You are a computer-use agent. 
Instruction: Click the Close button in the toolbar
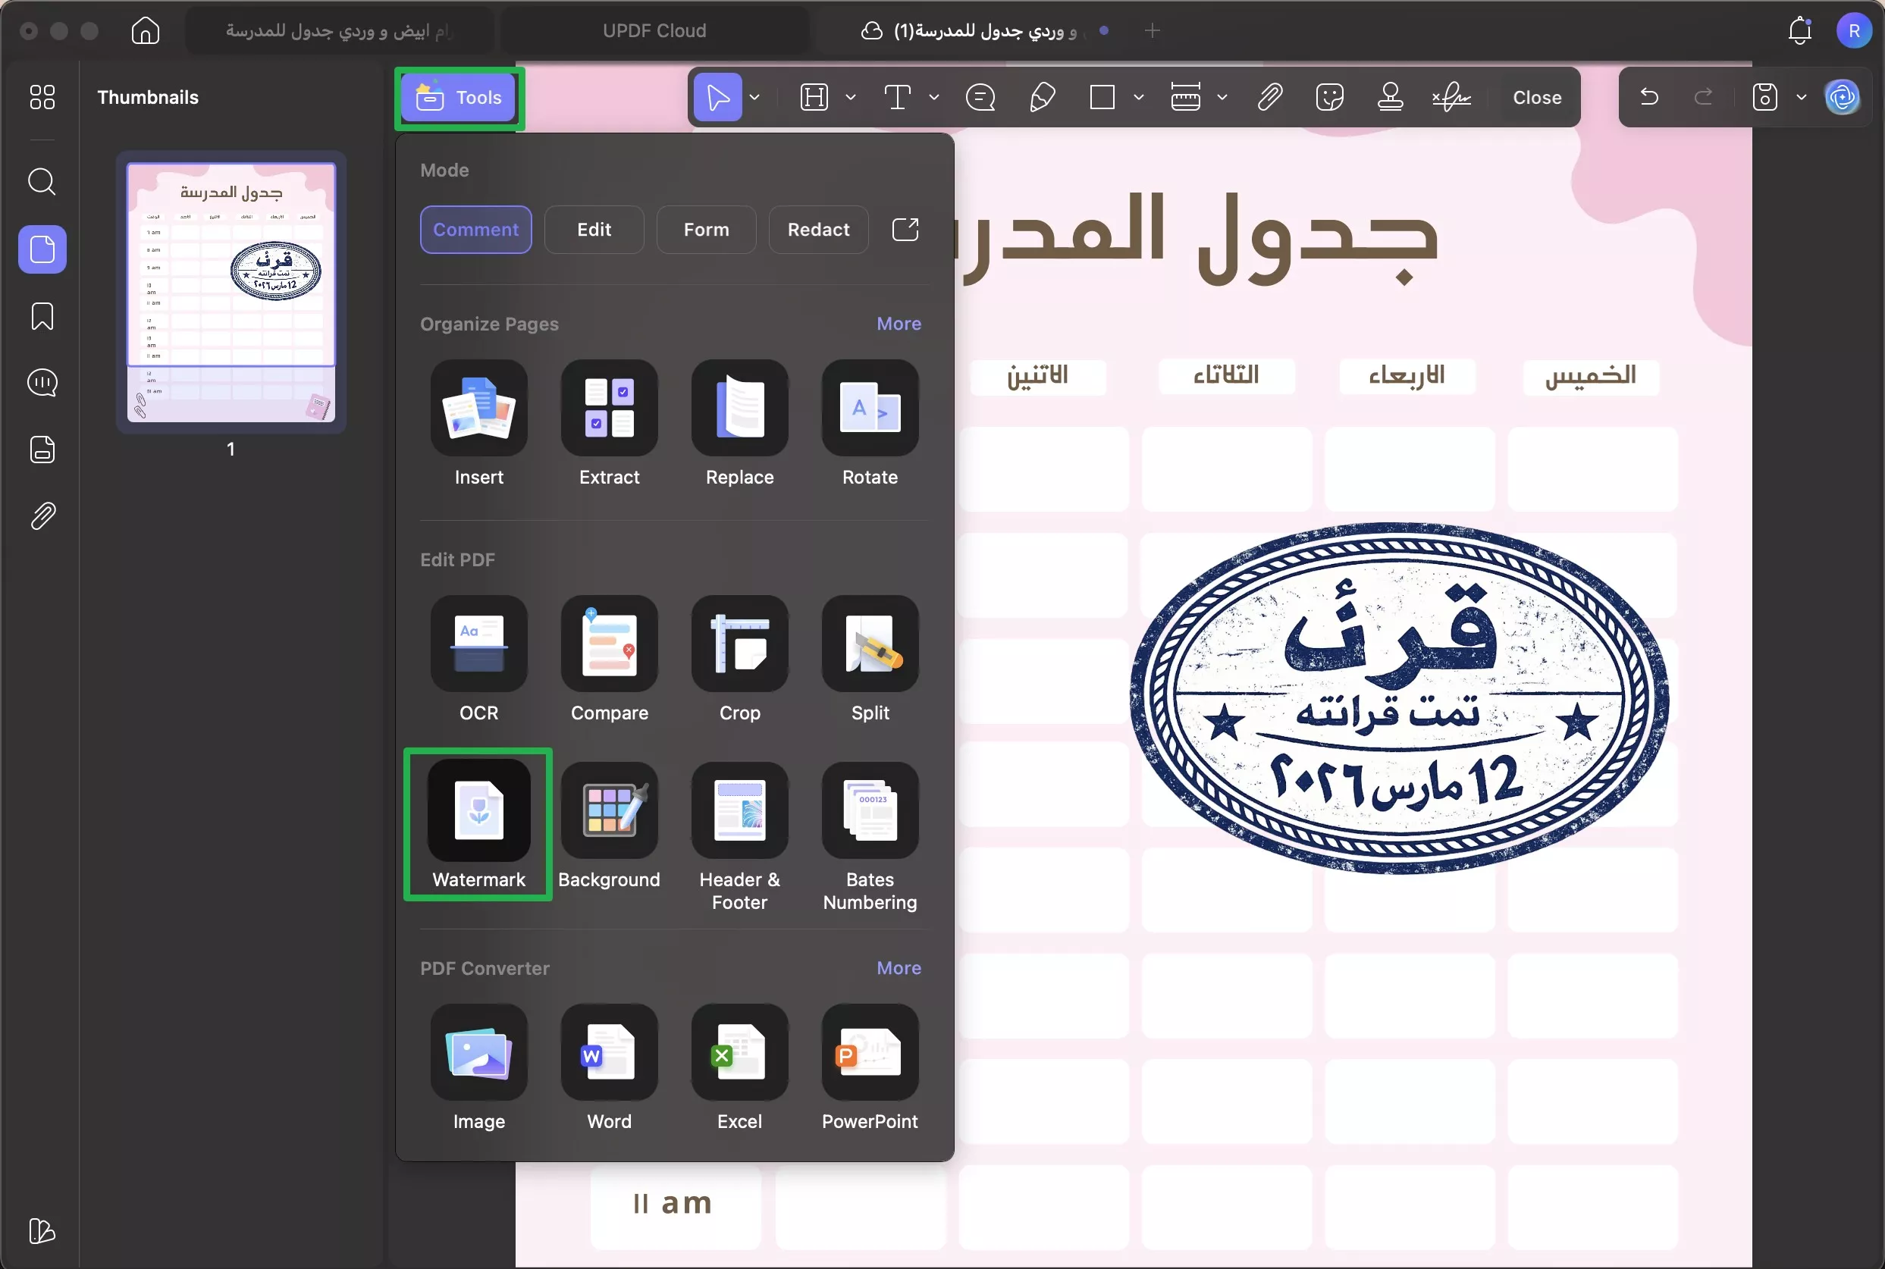pos(1536,97)
